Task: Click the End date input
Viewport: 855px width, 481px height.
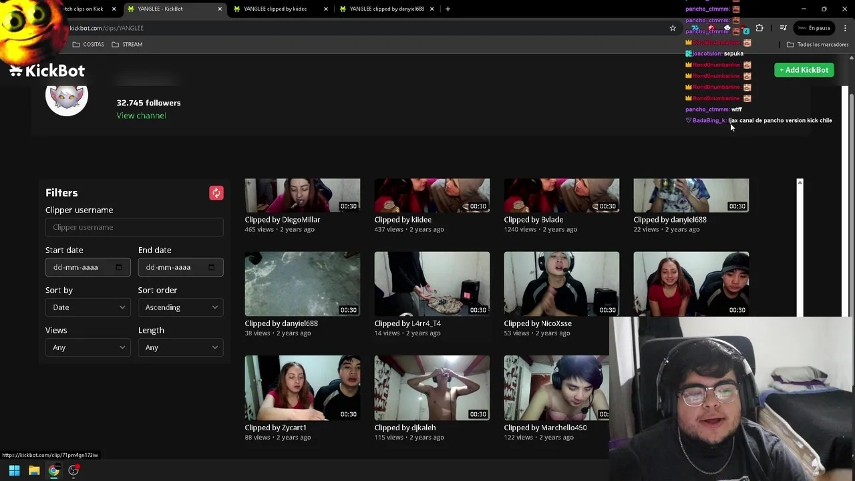Action: [180, 267]
